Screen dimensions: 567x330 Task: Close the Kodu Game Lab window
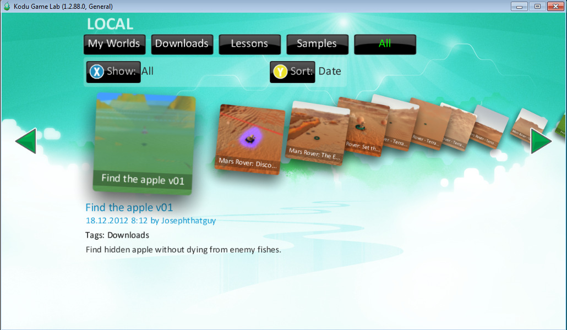click(556, 6)
